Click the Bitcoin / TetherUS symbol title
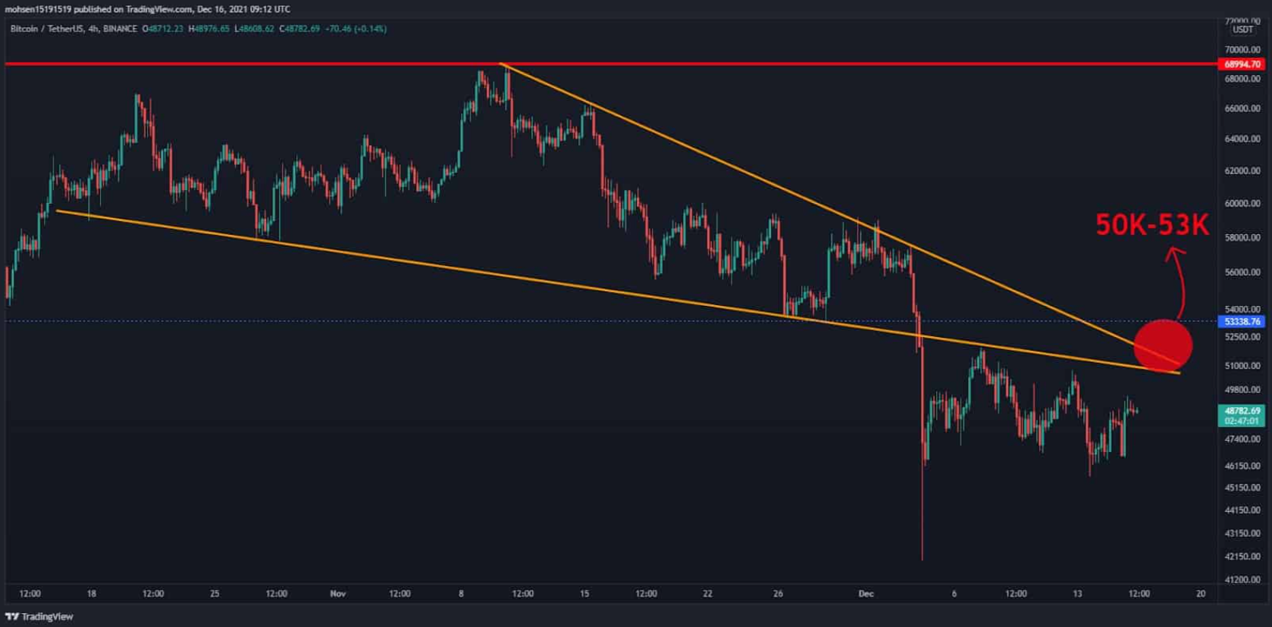This screenshot has width=1272, height=627. pos(46,29)
